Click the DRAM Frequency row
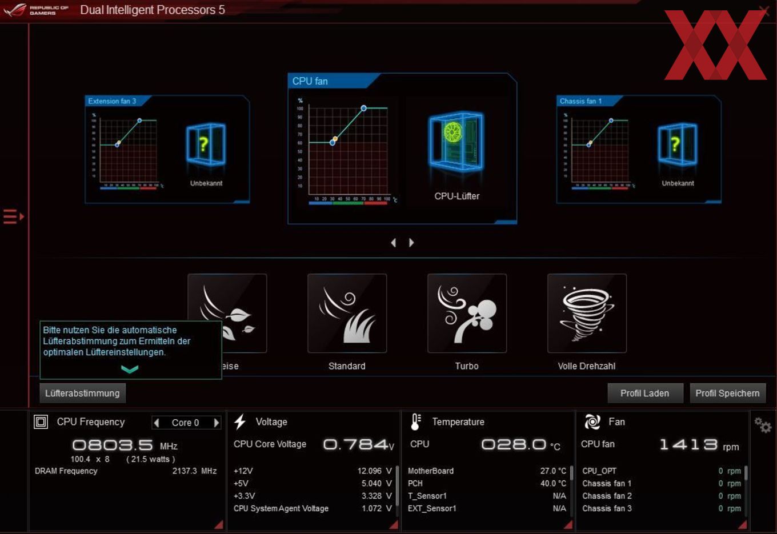The width and height of the screenshot is (777, 534). tap(126, 471)
